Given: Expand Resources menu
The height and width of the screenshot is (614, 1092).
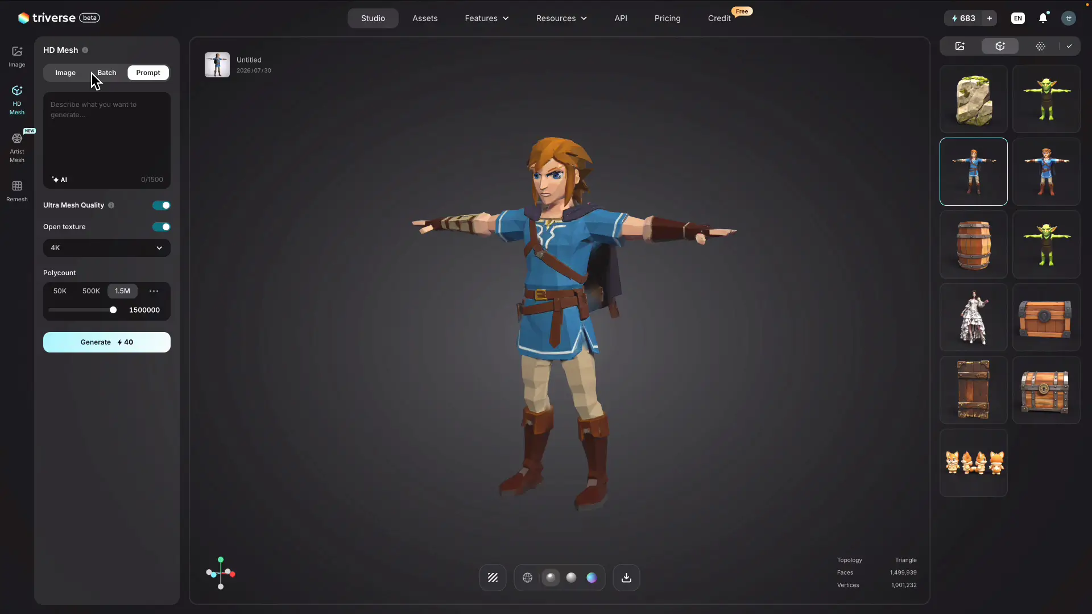Looking at the screenshot, I should [x=561, y=18].
